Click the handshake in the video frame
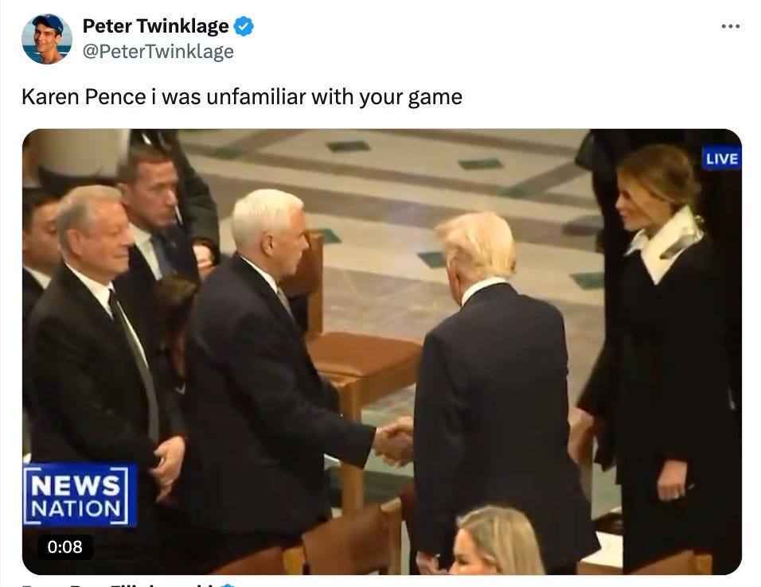This screenshot has height=587, width=761. pos(394,441)
